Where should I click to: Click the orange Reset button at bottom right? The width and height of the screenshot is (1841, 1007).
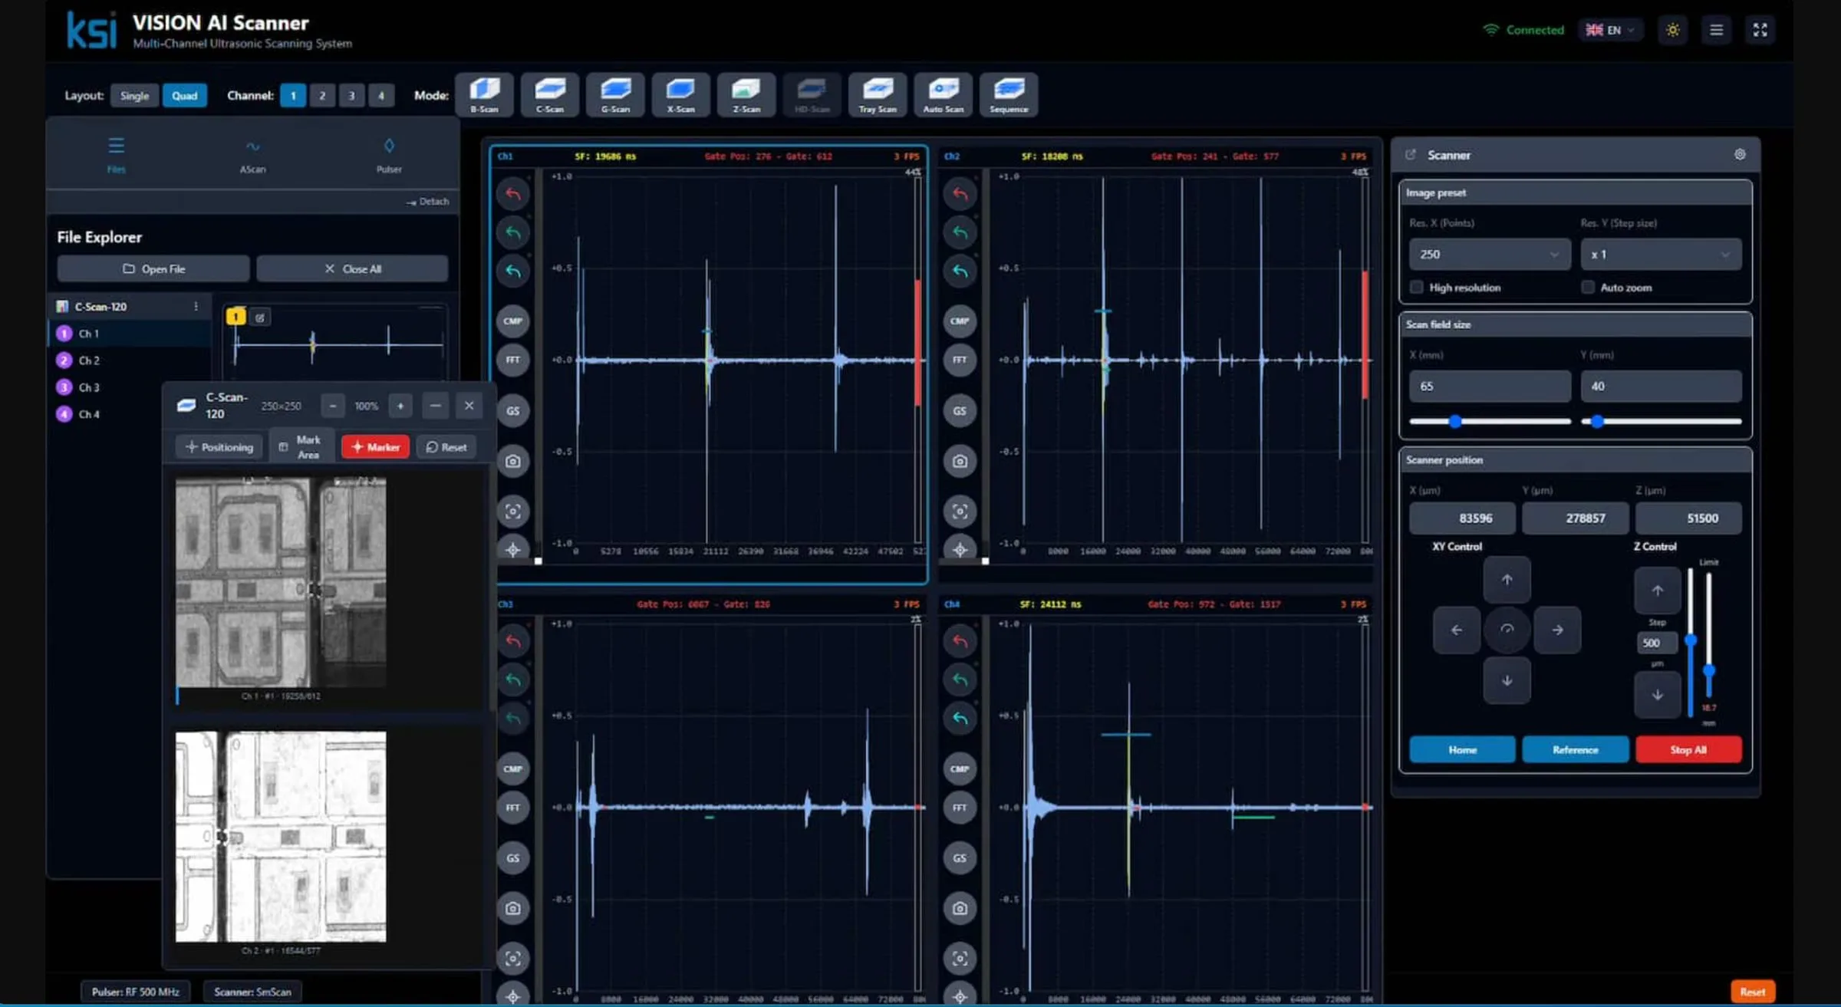click(1753, 992)
